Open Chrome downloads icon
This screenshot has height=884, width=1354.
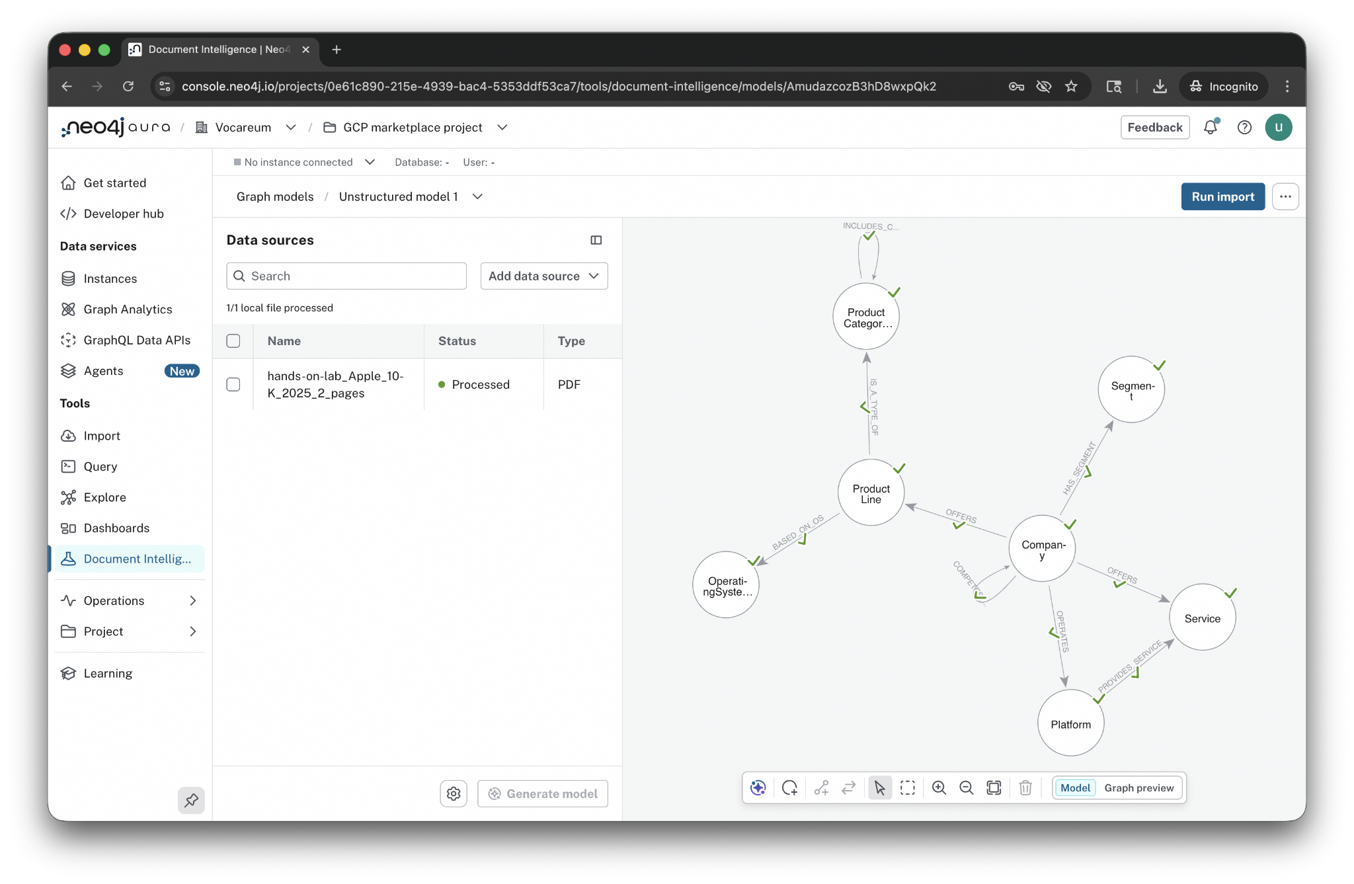point(1160,86)
